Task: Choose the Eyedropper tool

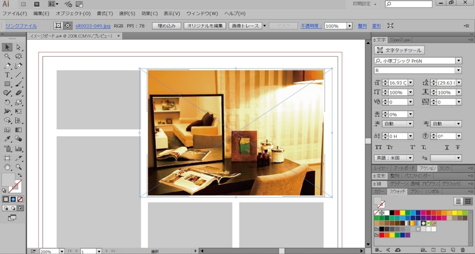Action: [x=7, y=139]
